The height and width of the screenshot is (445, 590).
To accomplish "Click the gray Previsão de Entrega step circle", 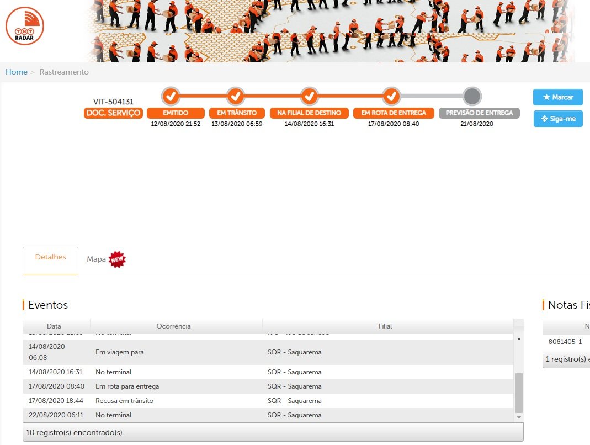I will click(472, 97).
